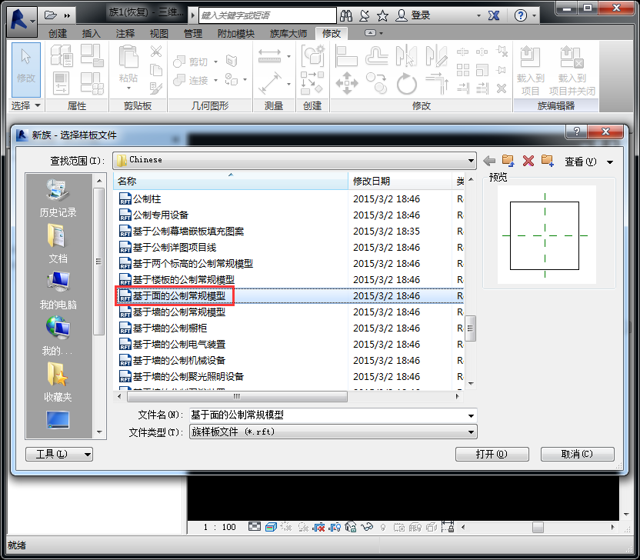
Task: Open the 文件类型 file type dropdown
Action: [x=471, y=432]
